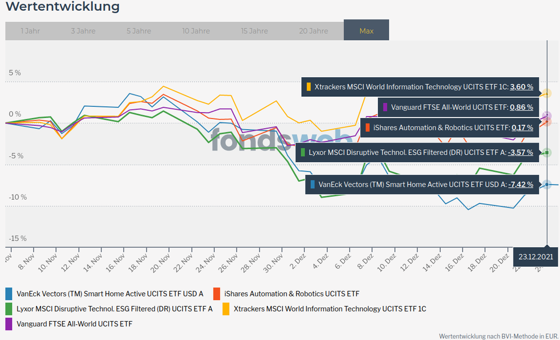Choose the 10 Jahre time range
Screen dimensions: 560x340
[196, 31]
